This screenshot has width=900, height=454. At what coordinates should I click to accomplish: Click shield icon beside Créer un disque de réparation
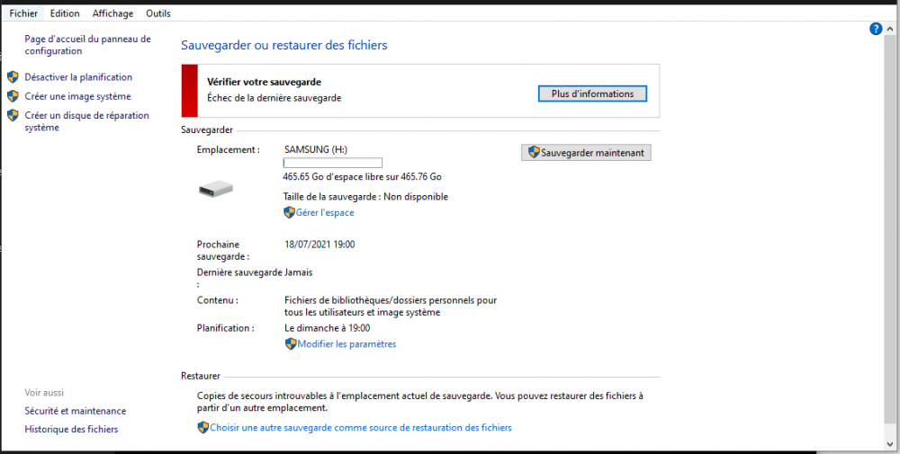13,115
